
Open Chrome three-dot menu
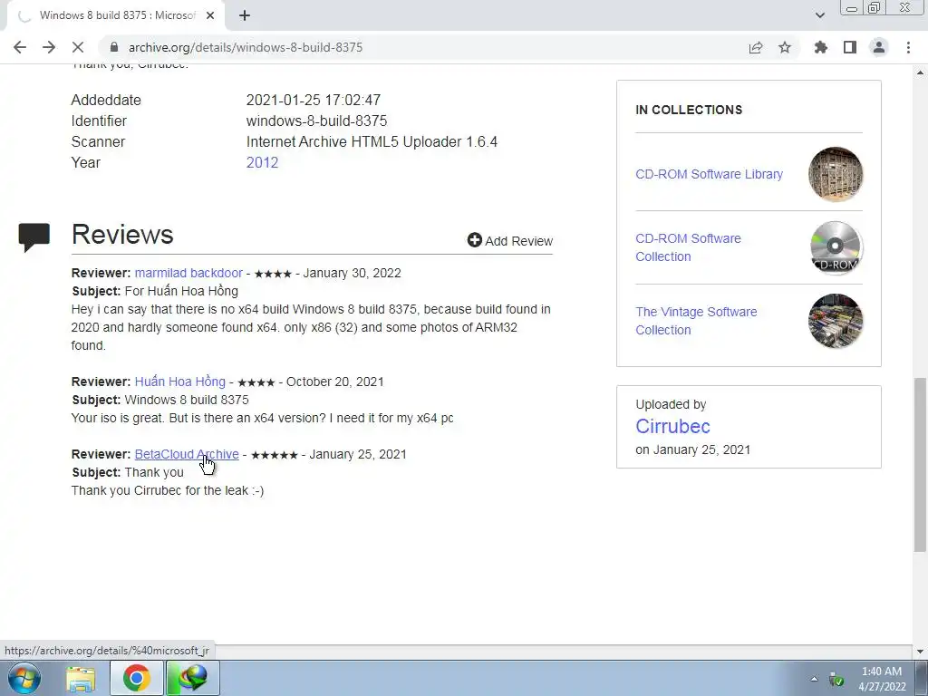(908, 47)
